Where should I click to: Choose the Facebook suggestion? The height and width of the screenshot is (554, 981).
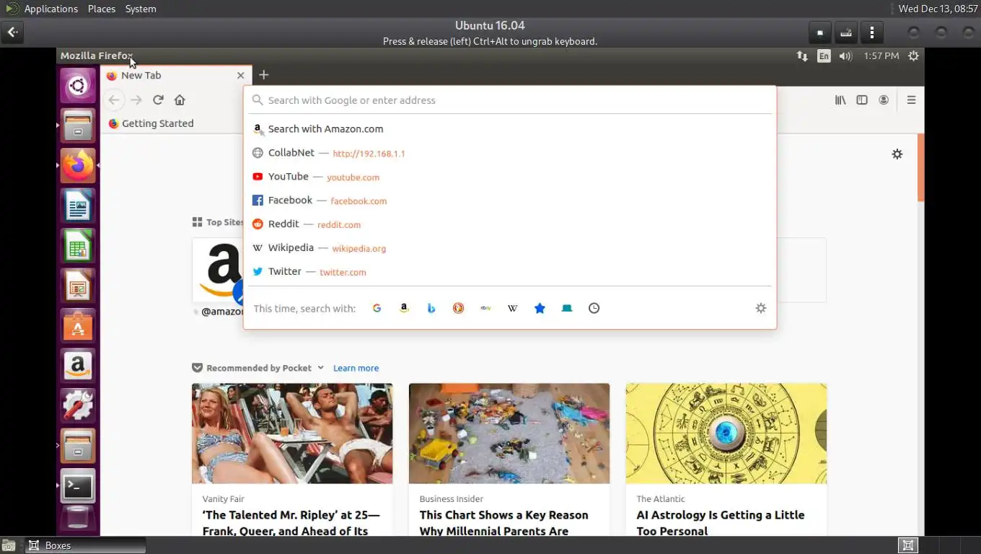[510, 201]
